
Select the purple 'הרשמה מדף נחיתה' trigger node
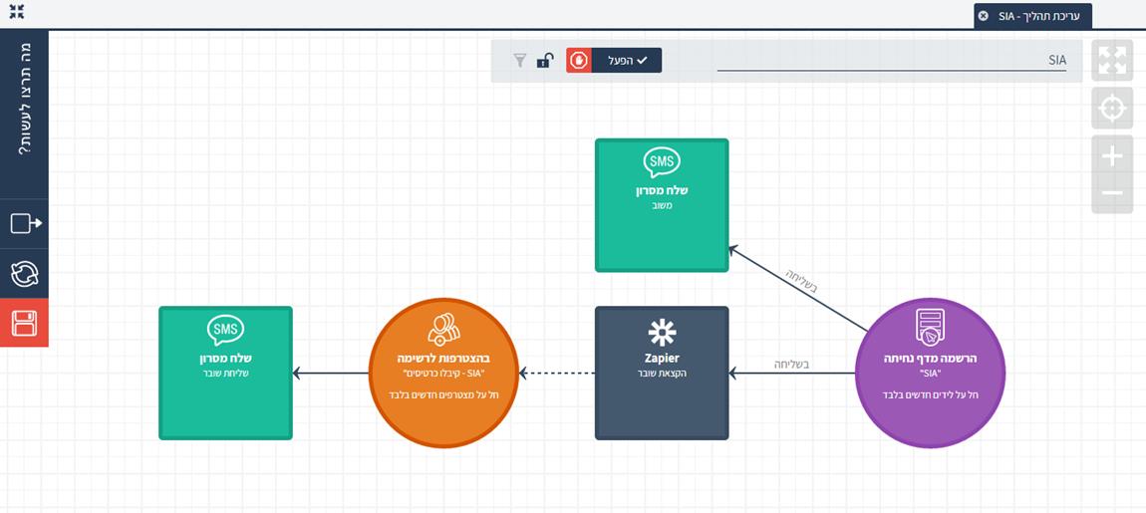click(930, 373)
